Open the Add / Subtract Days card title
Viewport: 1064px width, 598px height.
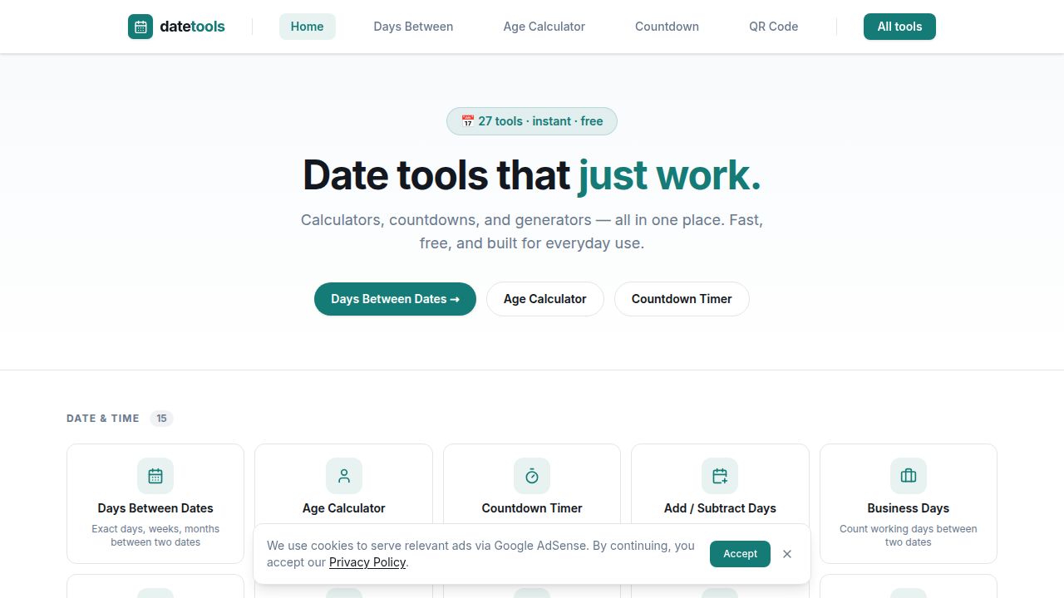click(x=720, y=508)
